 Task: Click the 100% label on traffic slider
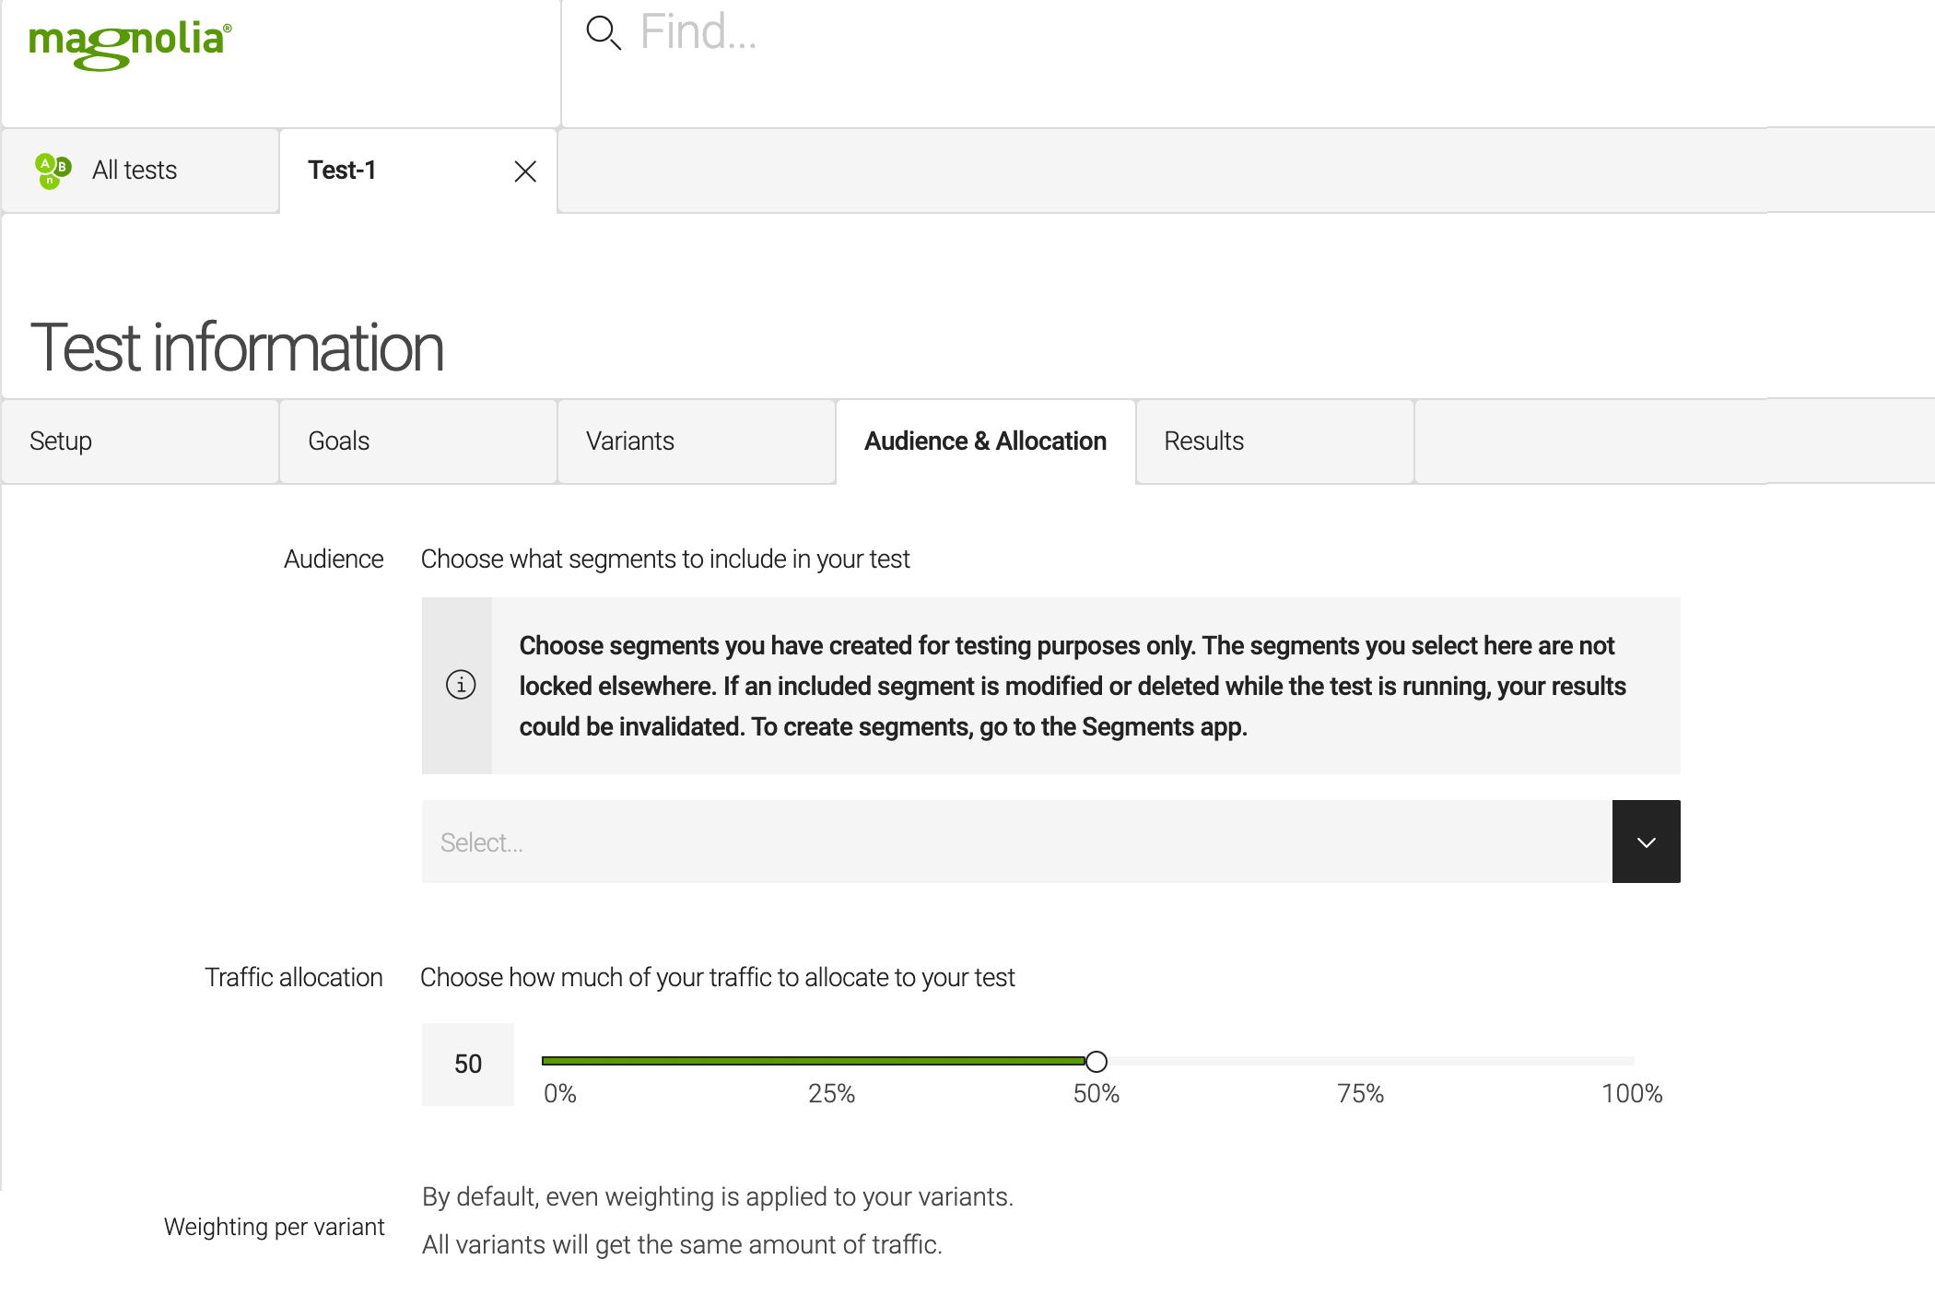1631,1094
